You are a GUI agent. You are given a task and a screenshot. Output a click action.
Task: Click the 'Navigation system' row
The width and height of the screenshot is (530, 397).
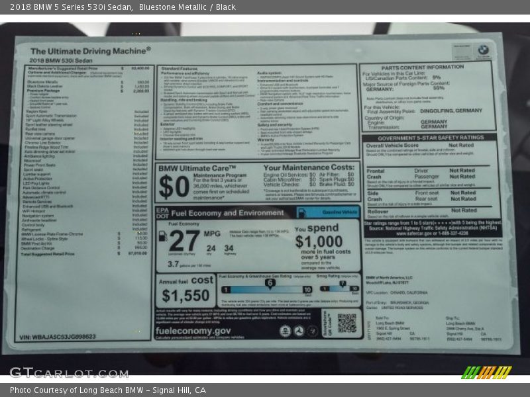click(85, 216)
